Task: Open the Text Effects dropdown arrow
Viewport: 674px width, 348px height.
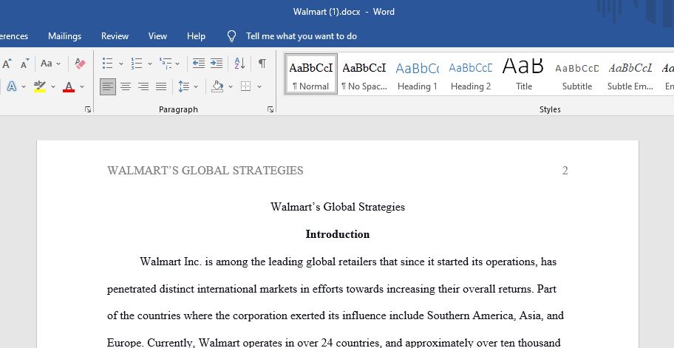Action: coord(24,86)
